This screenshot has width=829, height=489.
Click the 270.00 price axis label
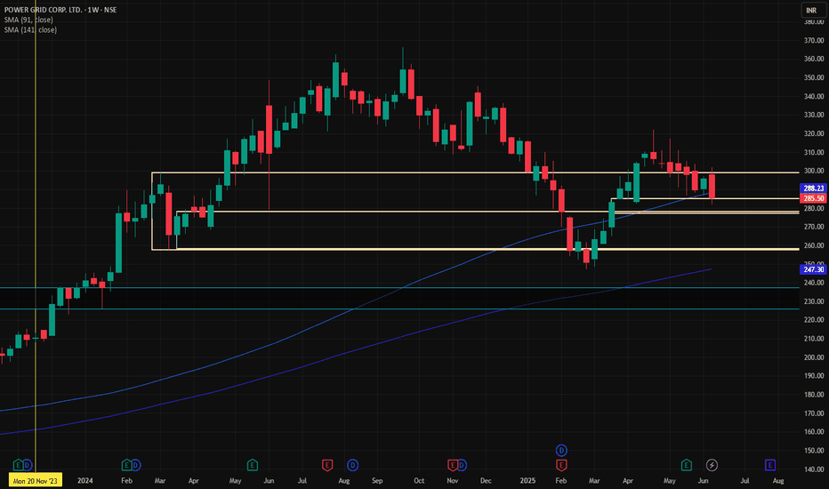[813, 227]
